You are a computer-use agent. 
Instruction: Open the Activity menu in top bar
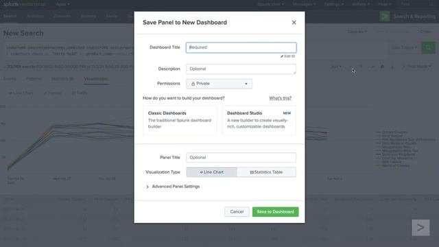pos(361,4)
